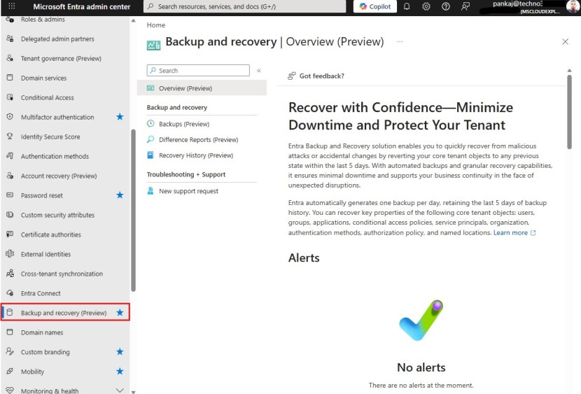Open Entra Connect nav label

[41, 293]
